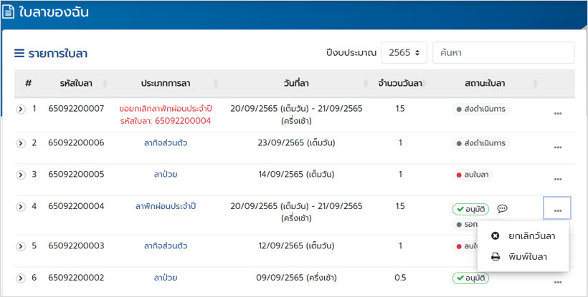Expand row 1 details with chevron

pyautogui.click(x=21, y=109)
